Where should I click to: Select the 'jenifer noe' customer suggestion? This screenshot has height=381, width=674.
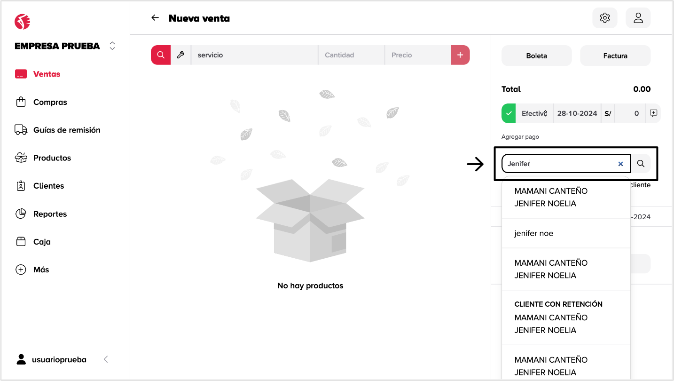click(x=533, y=233)
